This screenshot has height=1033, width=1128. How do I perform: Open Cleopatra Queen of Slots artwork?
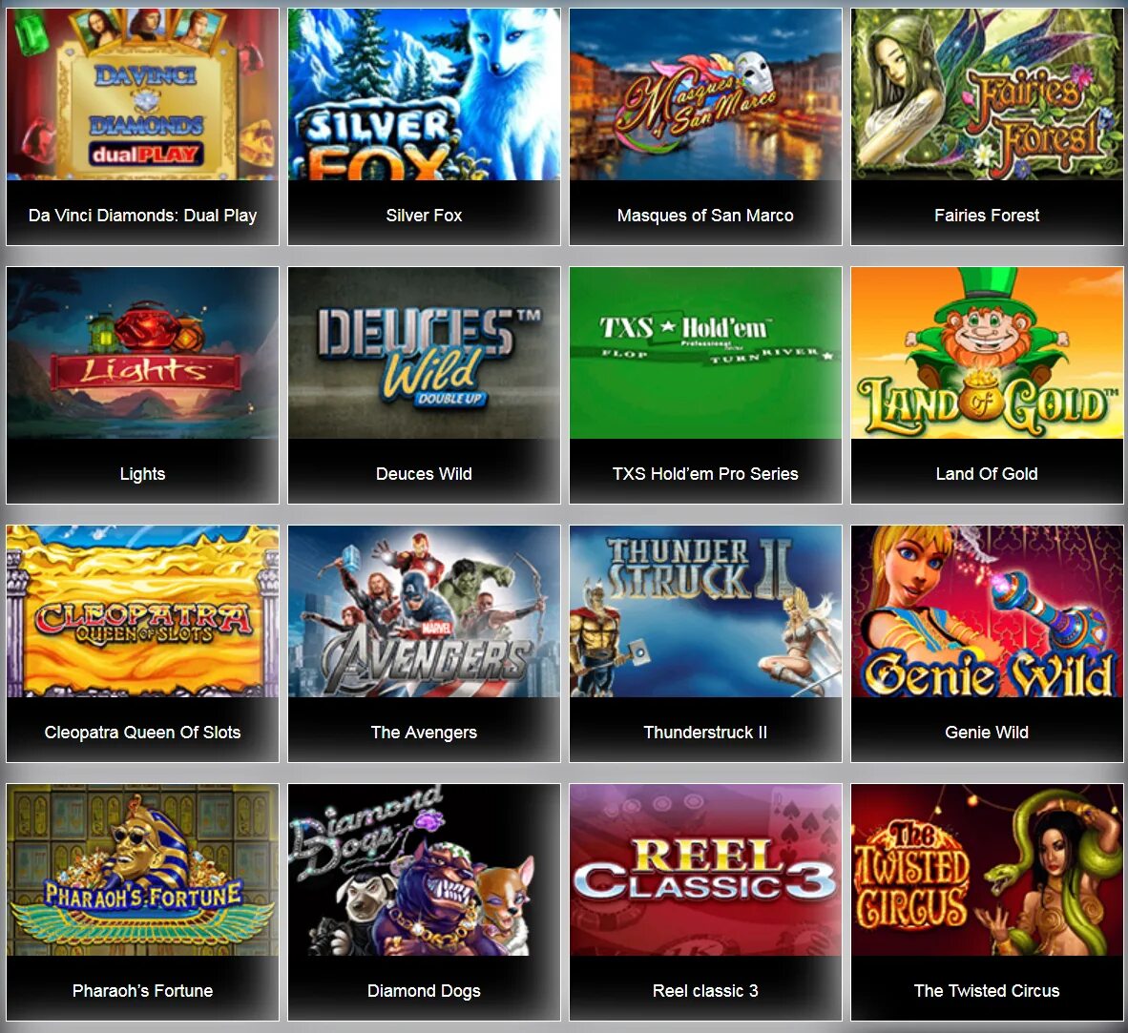[142, 611]
